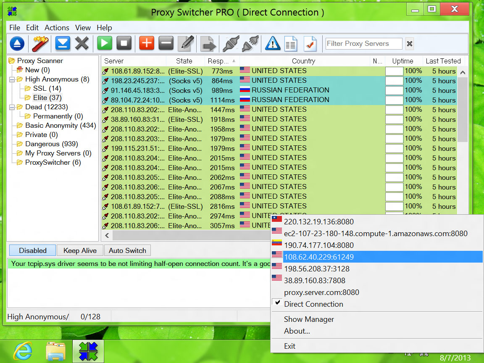Viewport: 484px width, 363px height.
Task: Click the blue eject-arrow toolbar icon
Action: [17, 44]
